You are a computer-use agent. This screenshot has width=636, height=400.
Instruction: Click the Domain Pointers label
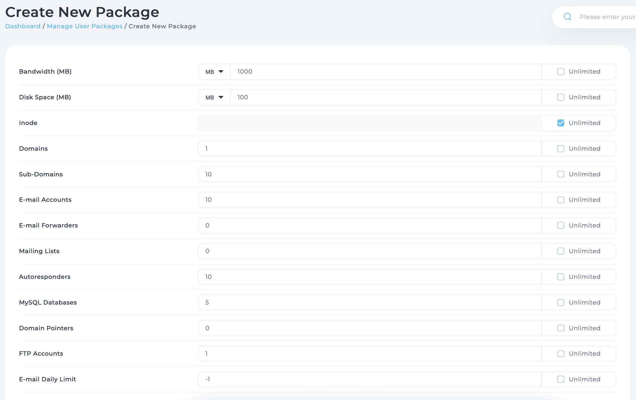click(x=46, y=328)
